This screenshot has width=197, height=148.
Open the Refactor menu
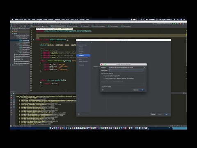pyautogui.click(x=57, y=20)
